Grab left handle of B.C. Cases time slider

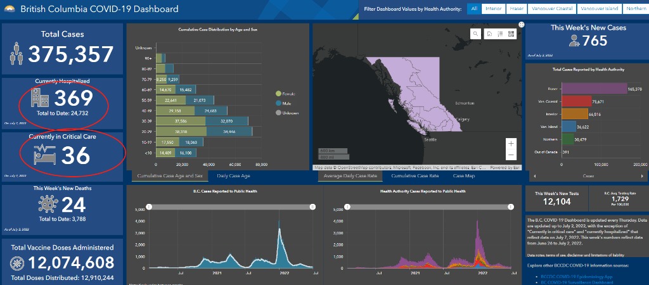click(x=149, y=206)
